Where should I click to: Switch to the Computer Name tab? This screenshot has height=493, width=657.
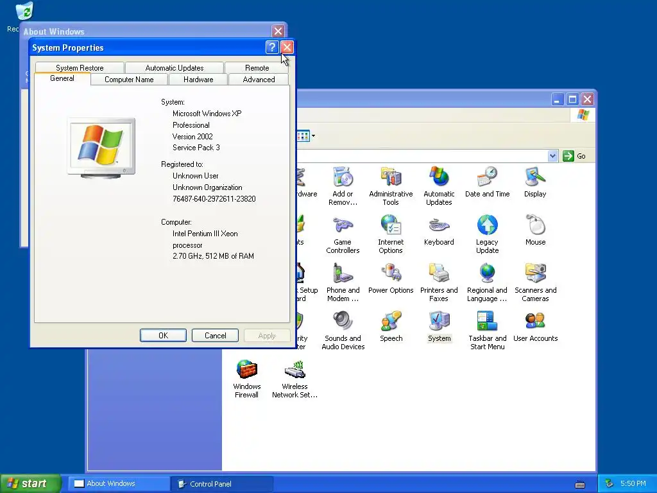[129, 79]
